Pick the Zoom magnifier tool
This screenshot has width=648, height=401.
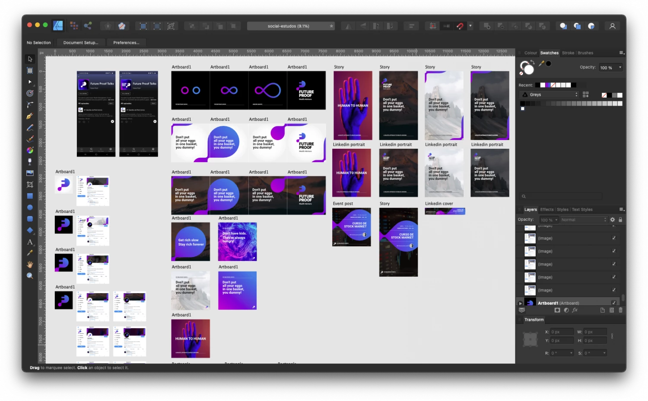30,276
